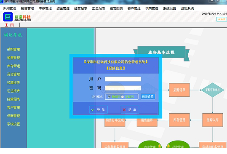Click the 采购订单审核 diamond node
Image resolution: width=227 pixels, height=154 pixels.
pyautogui.click(x=213, y=90)
